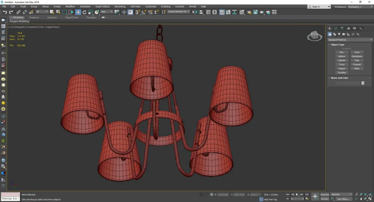374x202 pixels.
Task: Click the Mirror tool icon
Action: (195, 12)
